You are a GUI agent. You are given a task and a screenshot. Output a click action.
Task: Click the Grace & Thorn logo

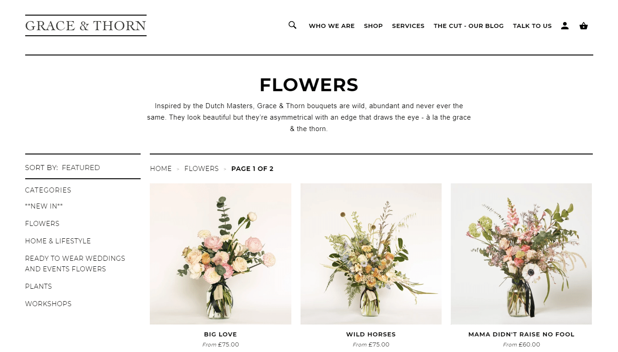coord(86,26)
